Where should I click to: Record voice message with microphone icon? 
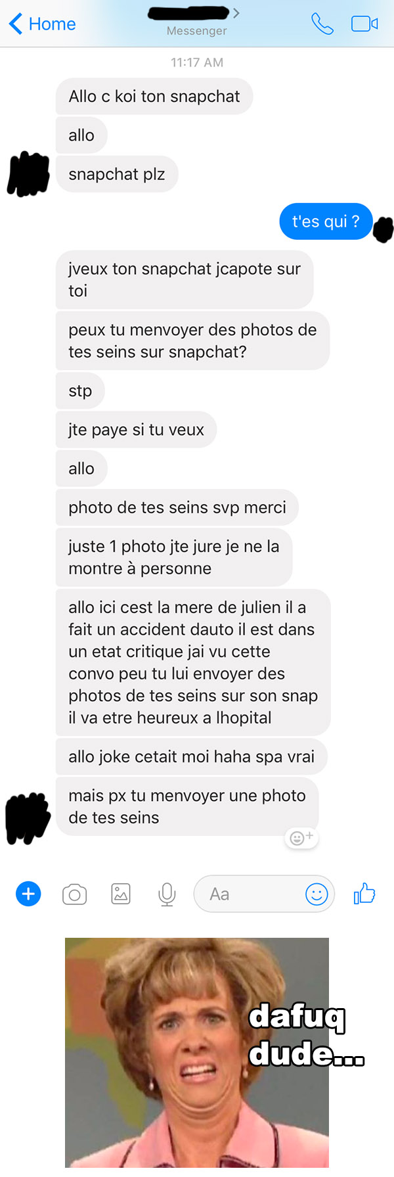point(167,894)
